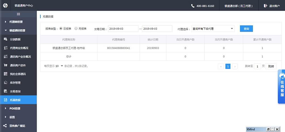Click the 通码商户进件 cart icon

pos(5,65)
